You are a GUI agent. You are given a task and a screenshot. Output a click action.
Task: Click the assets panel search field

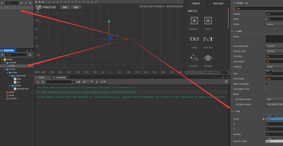click(16, 55)
